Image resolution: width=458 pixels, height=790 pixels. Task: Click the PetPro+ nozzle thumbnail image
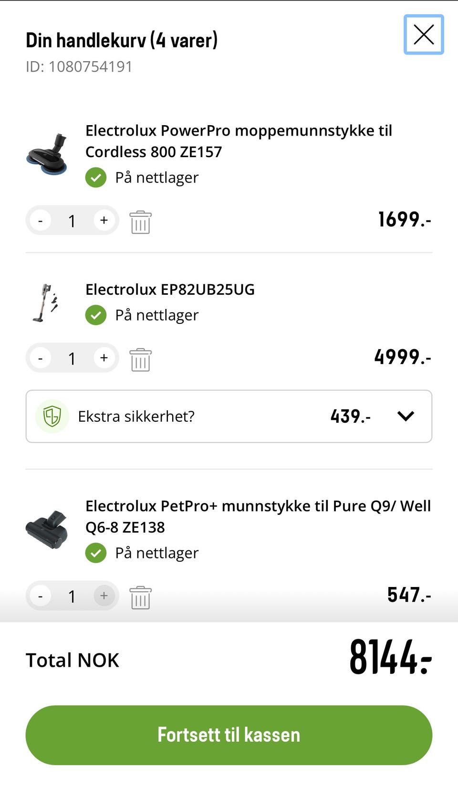point(47,529)
